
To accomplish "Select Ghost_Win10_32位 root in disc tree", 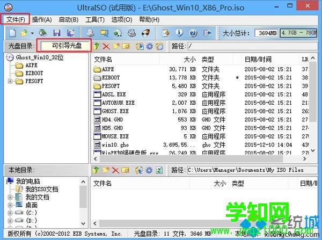I will [x=39, y=57].
